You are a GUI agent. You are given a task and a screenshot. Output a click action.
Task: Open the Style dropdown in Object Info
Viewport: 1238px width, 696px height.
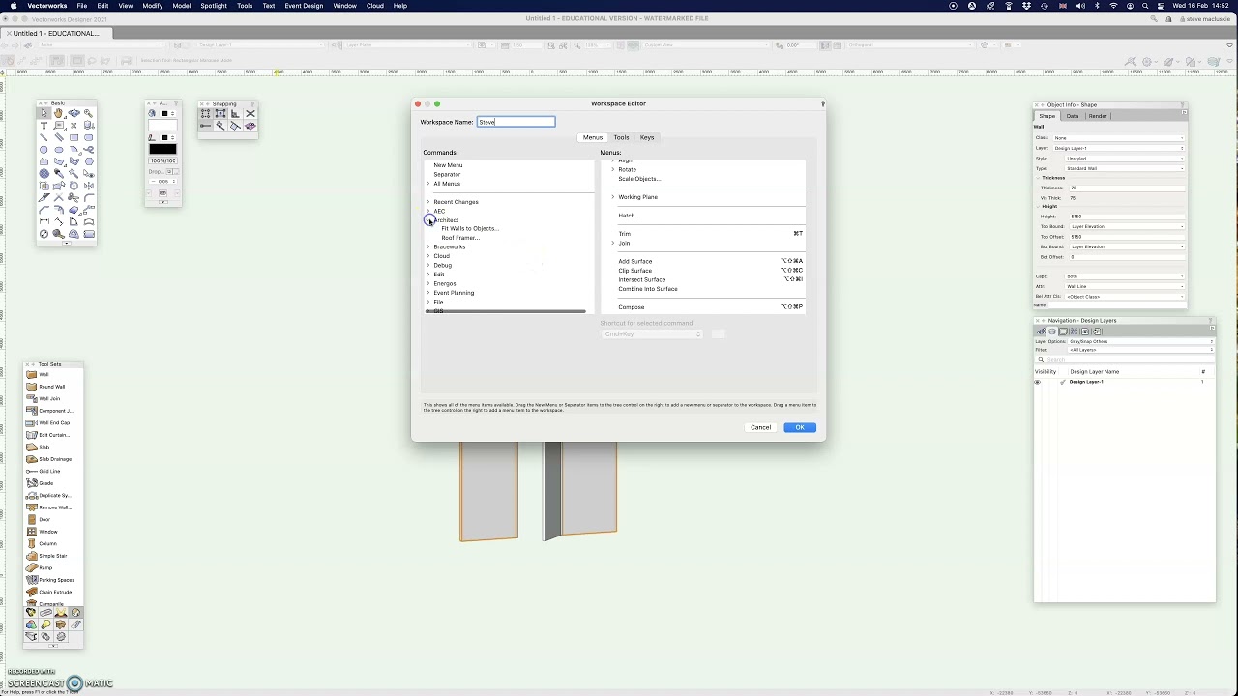click(x=1125, y=159)
